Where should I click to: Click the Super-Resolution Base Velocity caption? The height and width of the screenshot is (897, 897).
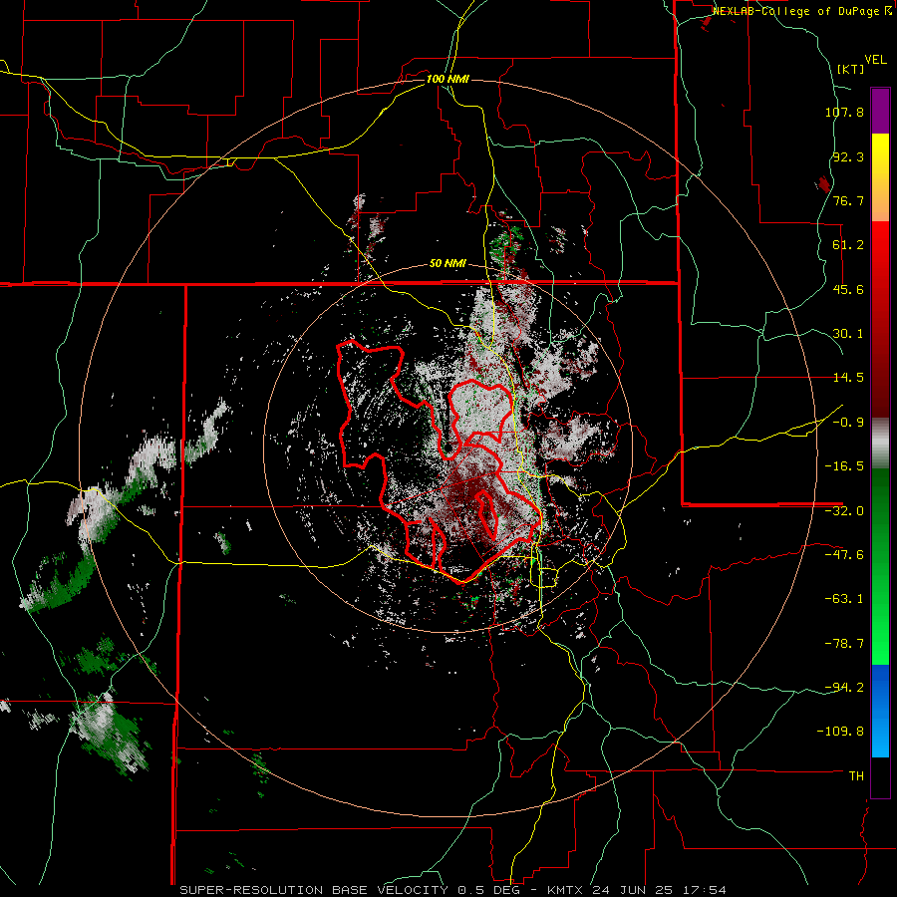(452, 890)
